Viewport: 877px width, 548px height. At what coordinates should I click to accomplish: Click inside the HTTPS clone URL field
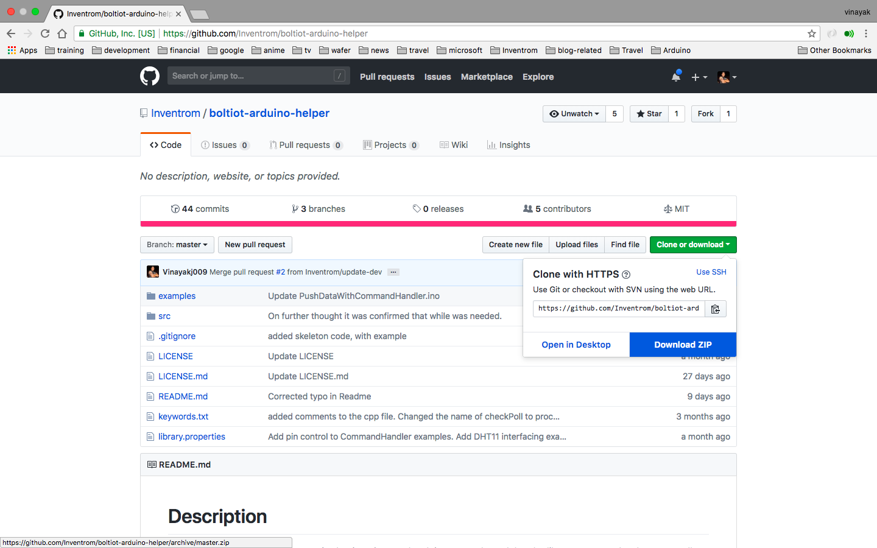coord(618,309)
